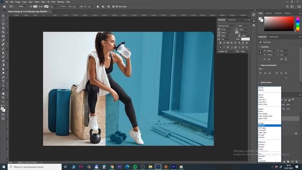Click the Windows search box
Image resolution: width=302 pixels, height=170 pixels.
pyautogui.click(x=34, y=167)
